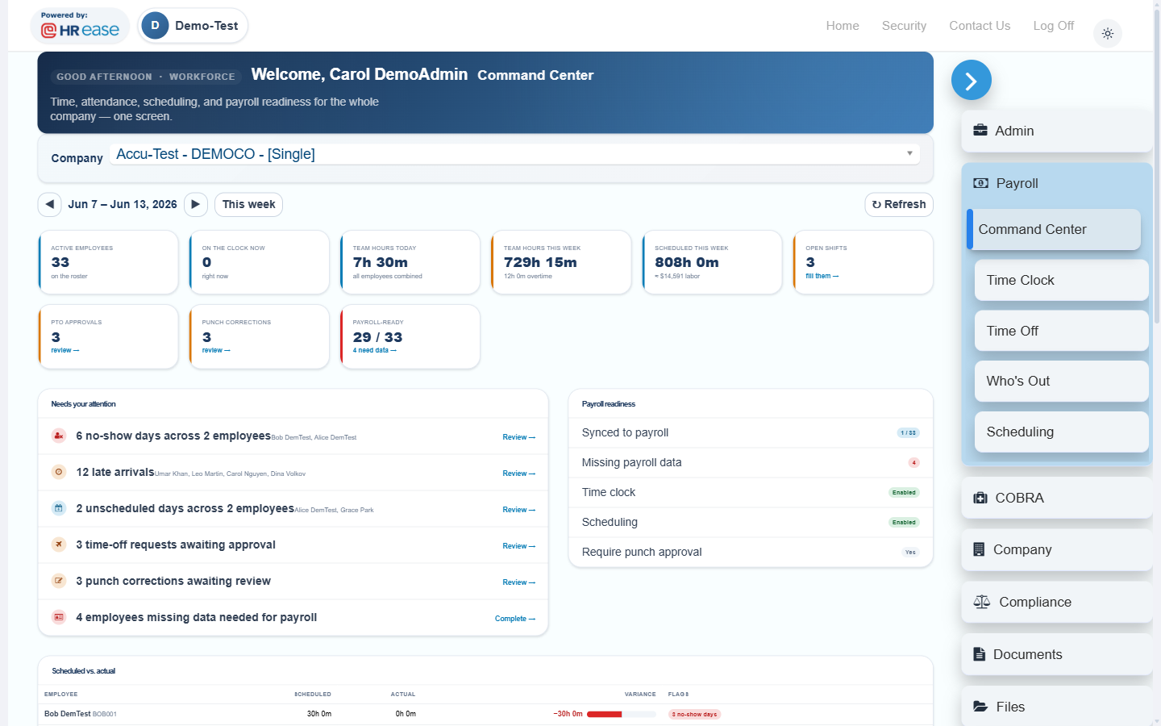Screen dimensions: 1161x726
Task: Expand the Company sidebar section
Action: click(x=1056, y=549)
